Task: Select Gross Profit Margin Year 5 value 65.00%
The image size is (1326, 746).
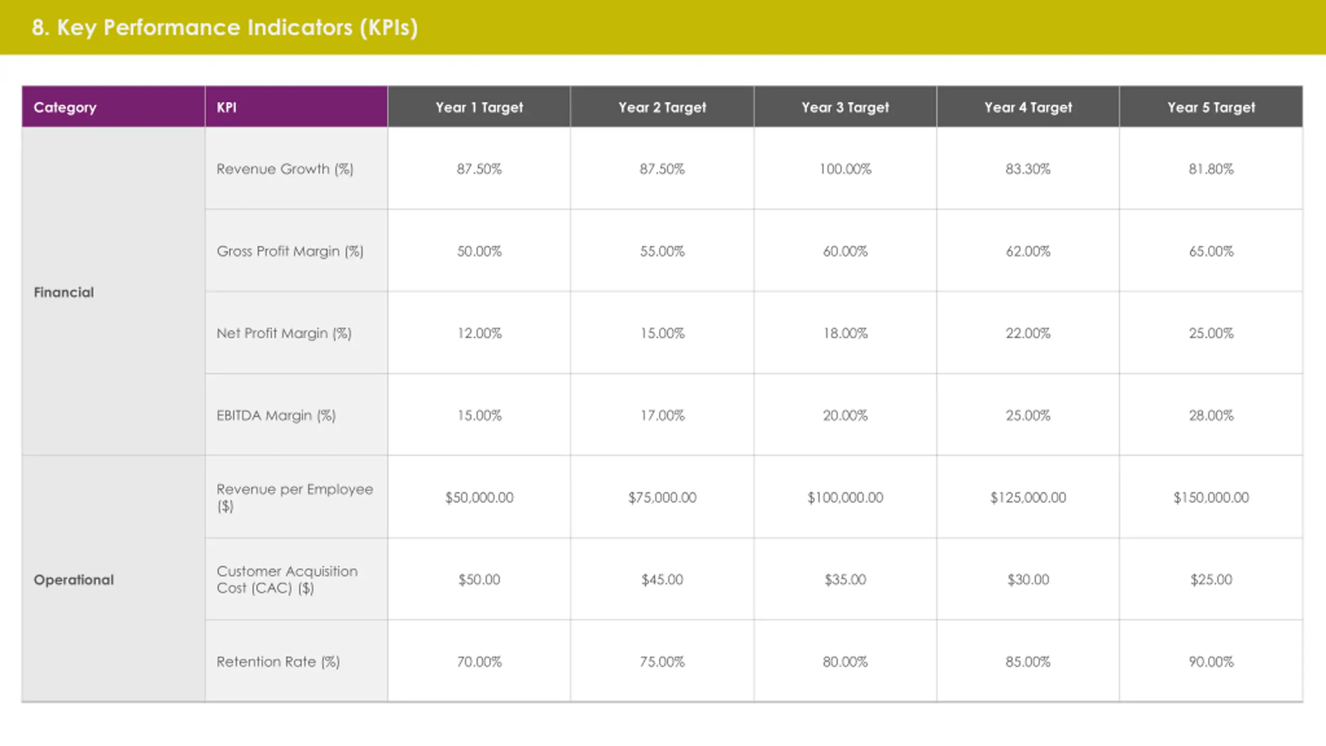Action: (x=1211, y=251)
